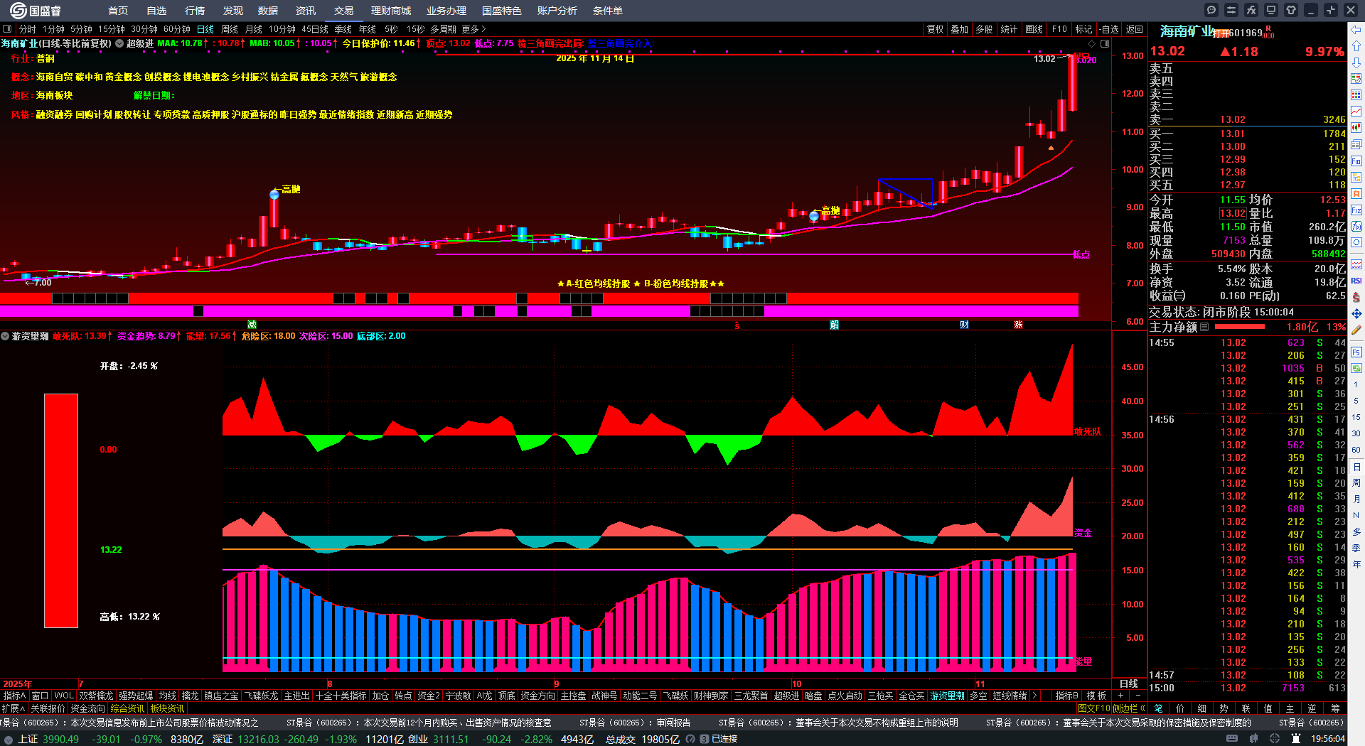This screenshot has width=1365, height=746.
Task: Click the RSI indicator sidebar icon
Action: pyautogui.click(x=1356, y=281)
